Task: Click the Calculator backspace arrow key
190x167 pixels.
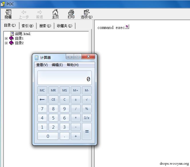Action: (42, 100)
